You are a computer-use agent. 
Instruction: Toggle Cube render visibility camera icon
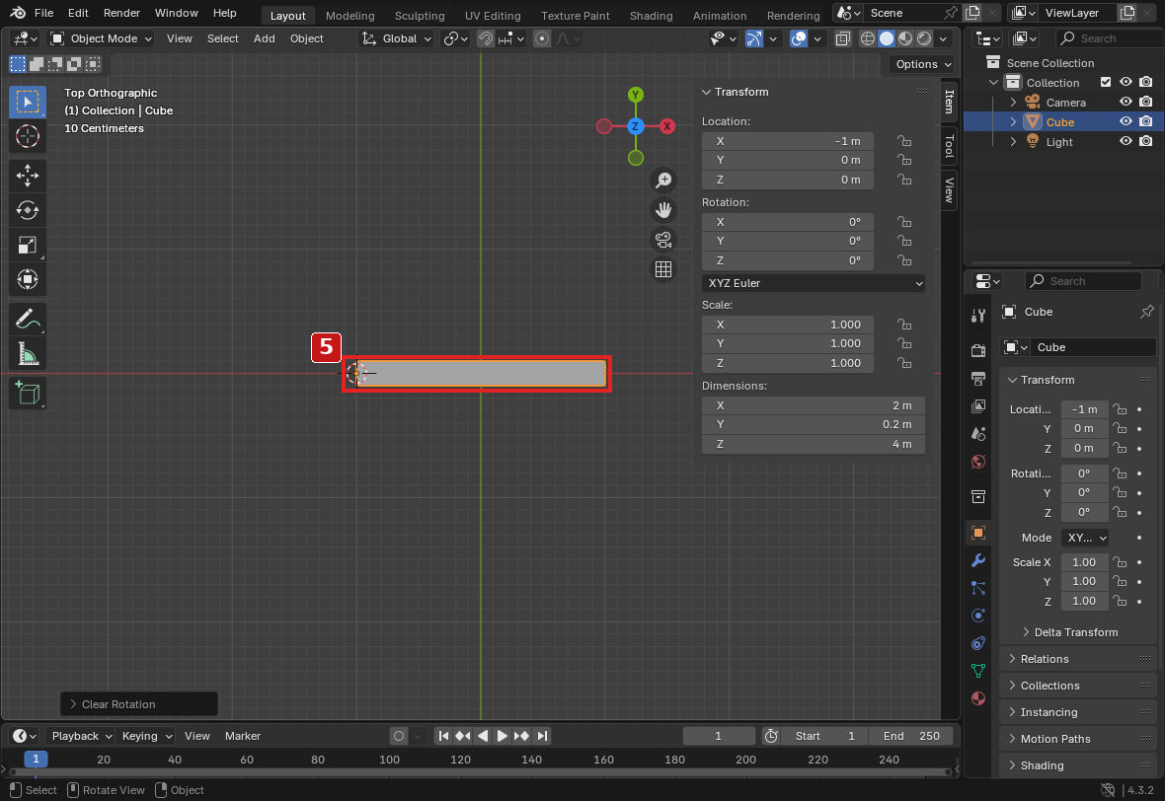coord(1146,121)
